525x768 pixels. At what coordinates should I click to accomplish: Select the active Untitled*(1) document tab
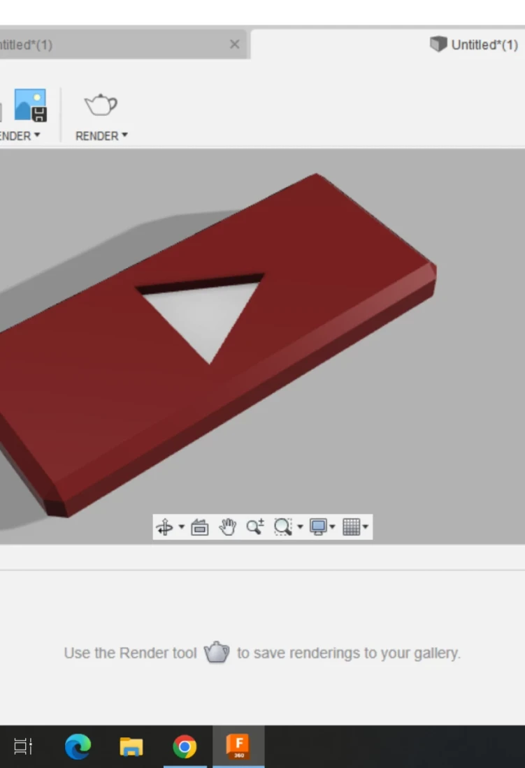[x=473, y=45]
